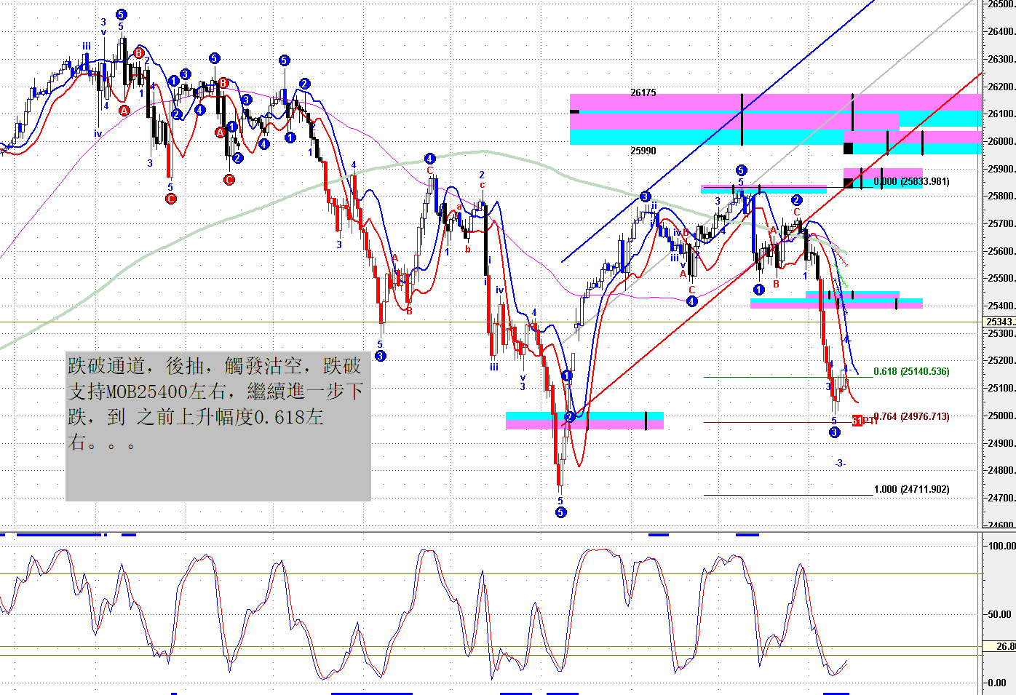Click 25400 on the price axis
This screenshot has height=695, width=1016.
tap(1001, 306)
